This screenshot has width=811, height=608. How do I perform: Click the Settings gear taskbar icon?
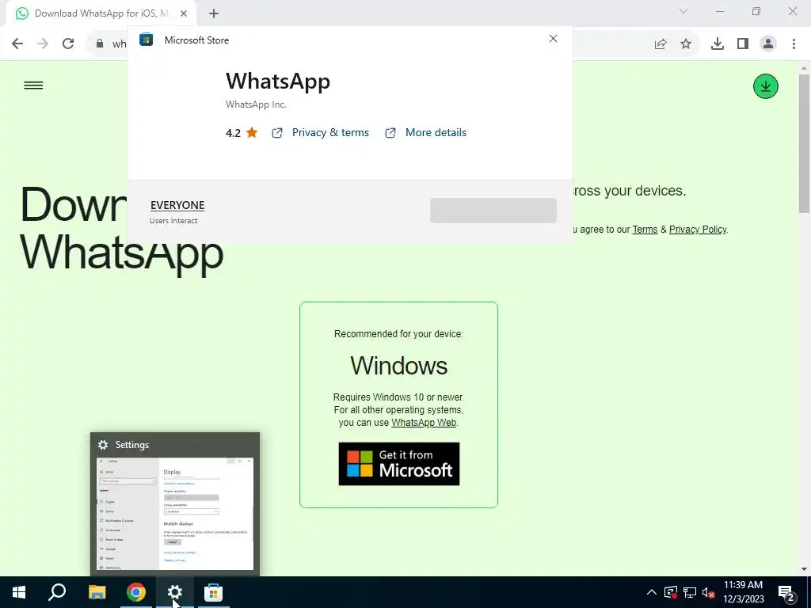coord(175,592)
